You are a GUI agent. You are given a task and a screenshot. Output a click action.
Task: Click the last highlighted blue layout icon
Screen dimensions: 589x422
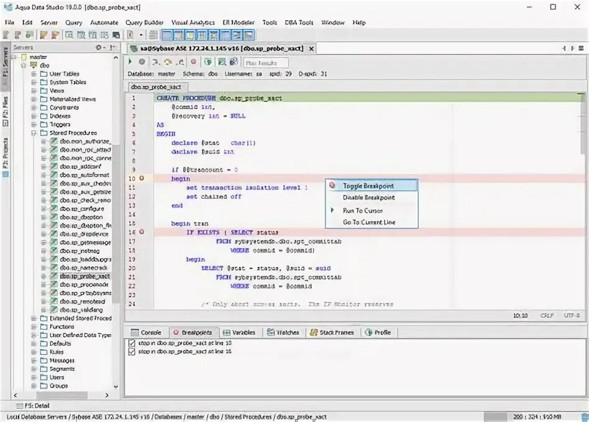[249, 35]
